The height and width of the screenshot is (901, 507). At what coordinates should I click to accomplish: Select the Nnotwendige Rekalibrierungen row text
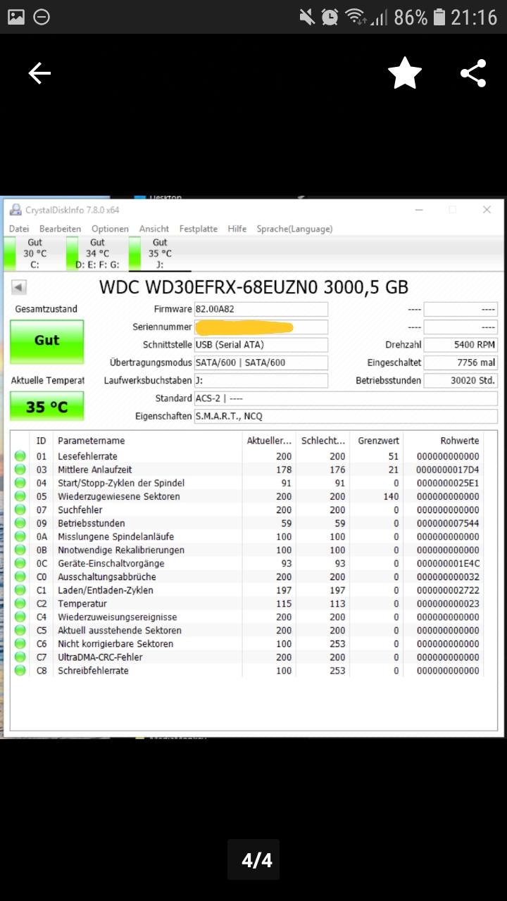pos(121,550)
